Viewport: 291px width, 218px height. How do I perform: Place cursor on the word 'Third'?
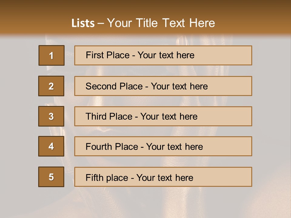95,117
